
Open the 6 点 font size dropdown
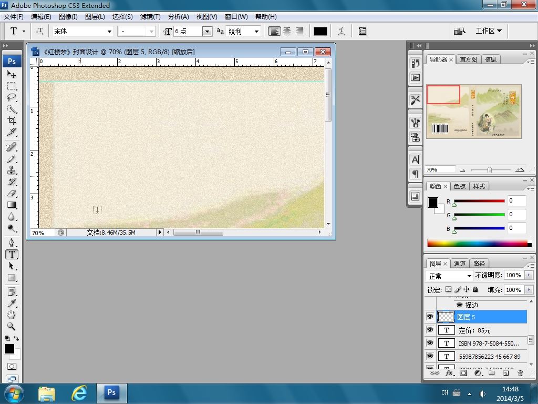[207, 31]
